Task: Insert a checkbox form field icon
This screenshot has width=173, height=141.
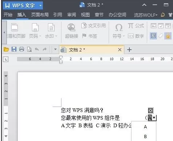Action: point(161,26)
